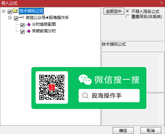Image resolution: width=165 pixels, height=134 pixels.
Task: Confirm import with the 确定 button
Action: (x=123, y=131)
